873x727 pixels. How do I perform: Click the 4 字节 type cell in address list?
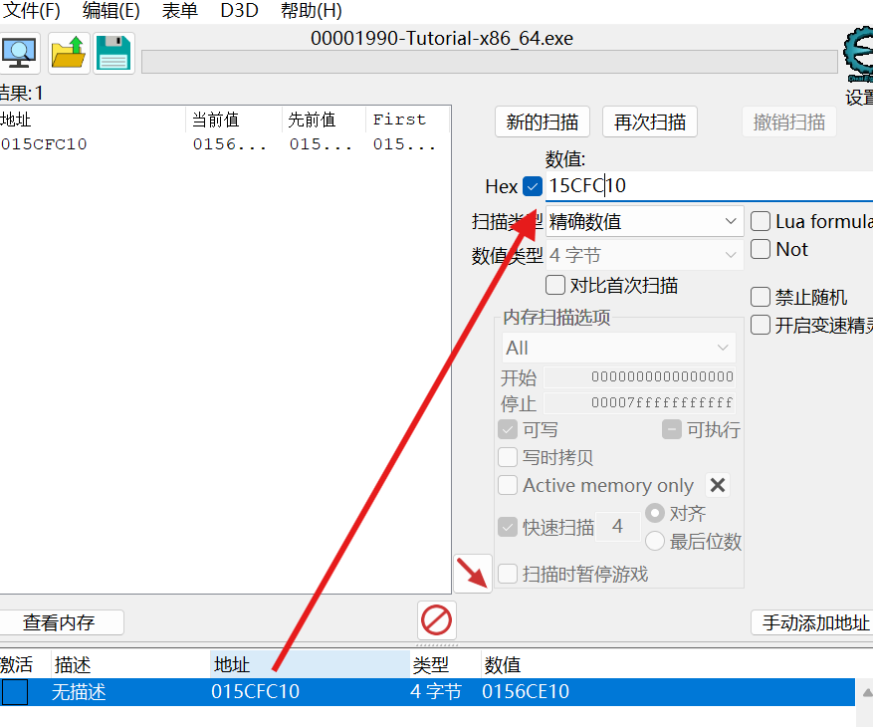[436, 692]
